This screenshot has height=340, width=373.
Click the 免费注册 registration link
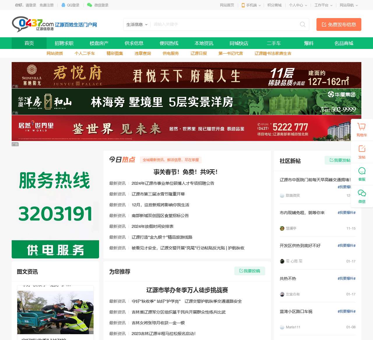(x=47, y=5)
